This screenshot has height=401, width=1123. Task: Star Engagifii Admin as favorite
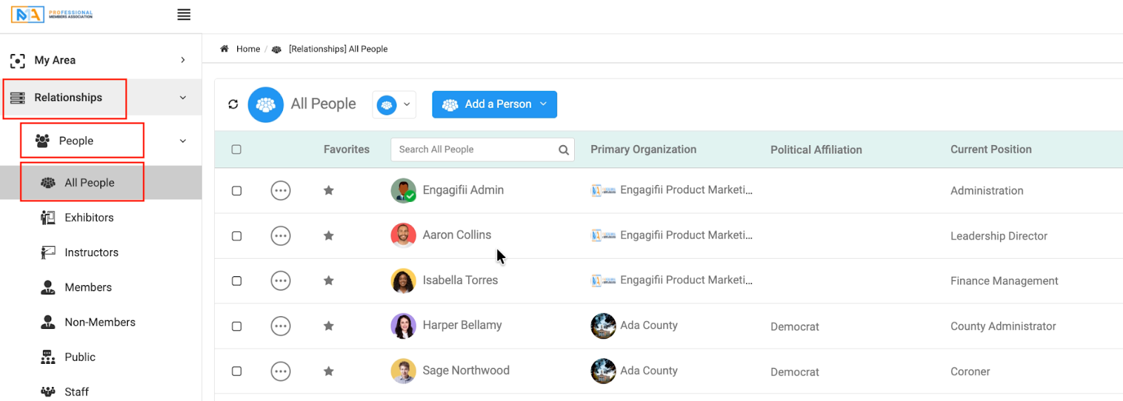coord(328,191)
